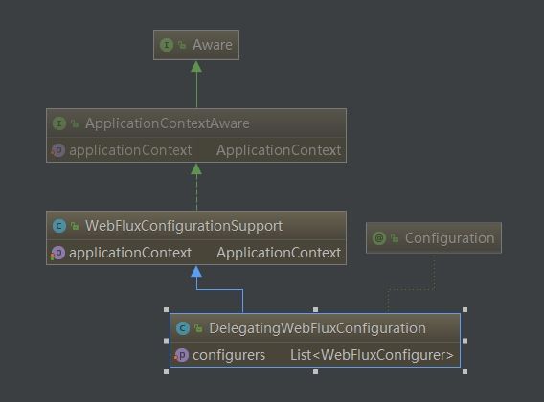Click blue inheritance arrow under WebFluxConfigurationSupport
The height and width of the screenshot is (402, 544).
(x=196, y=272)
